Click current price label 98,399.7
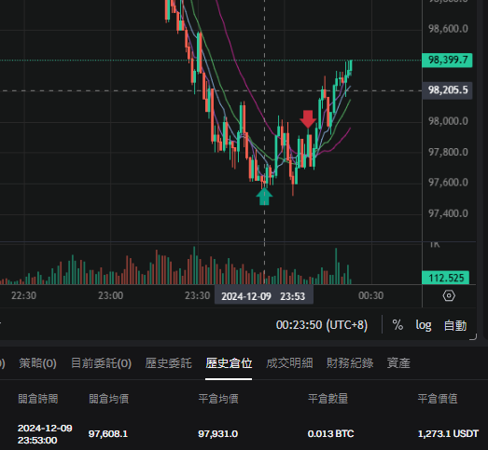 pos(447,60)
